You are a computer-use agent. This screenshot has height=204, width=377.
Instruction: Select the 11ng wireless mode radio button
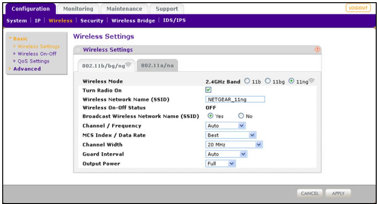pos(291,81)
